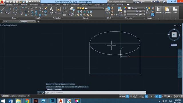Toggle polar tracking in status bar

point(146,96)
